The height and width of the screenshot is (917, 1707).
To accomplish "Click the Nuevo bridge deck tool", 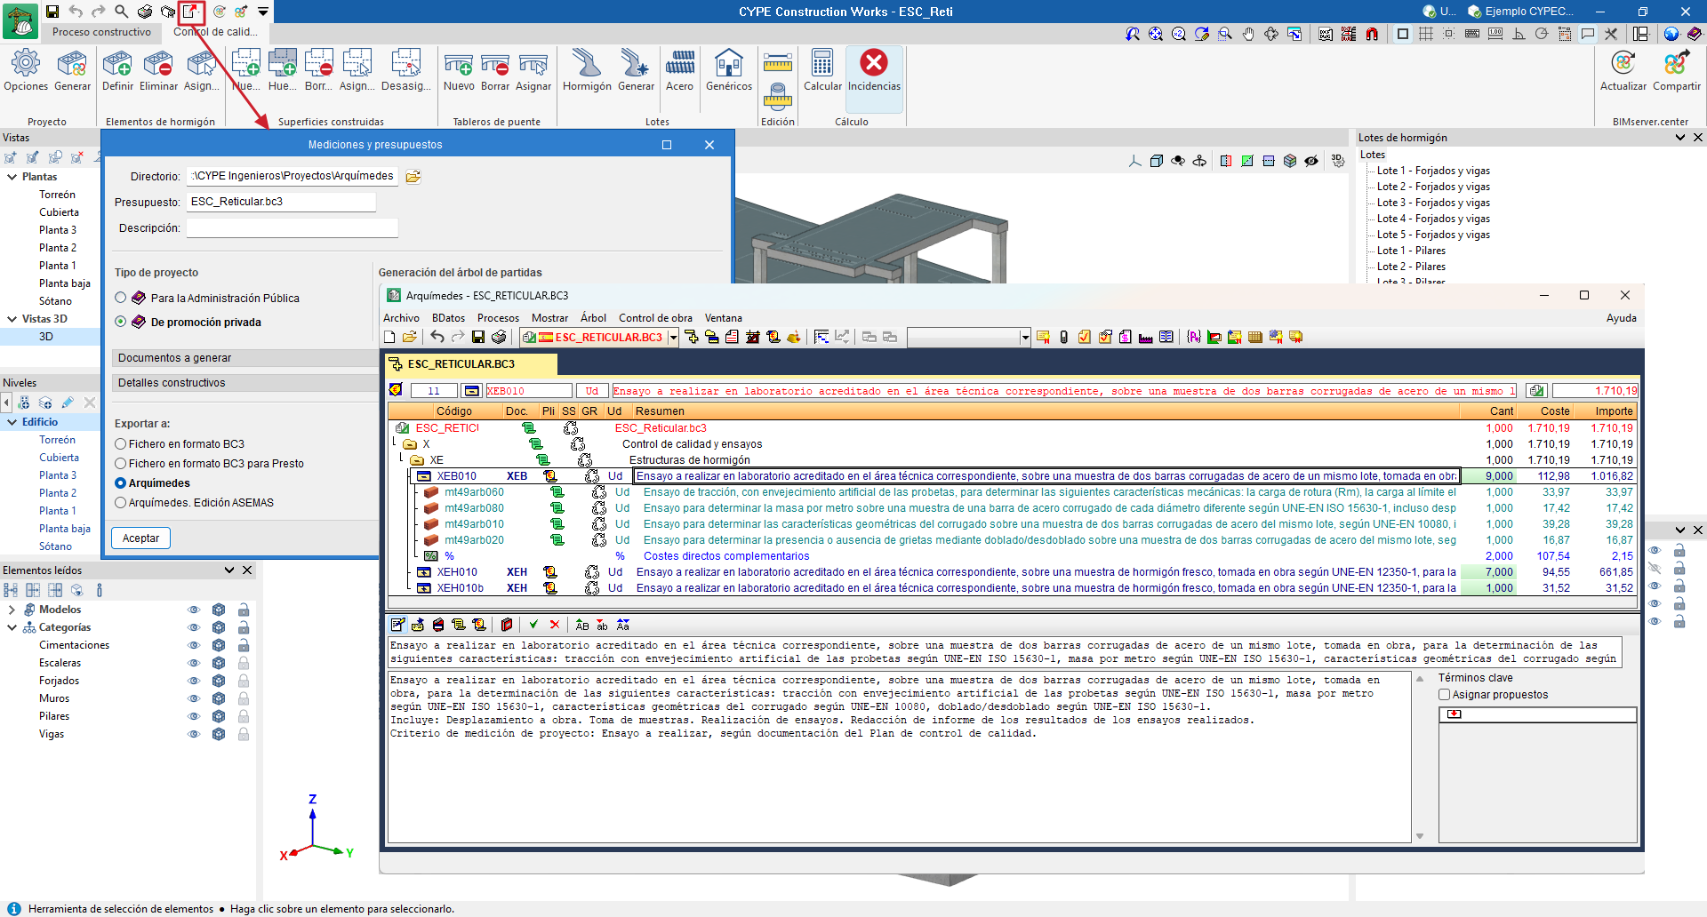I will pyautogui.click(x=459, y=70).
